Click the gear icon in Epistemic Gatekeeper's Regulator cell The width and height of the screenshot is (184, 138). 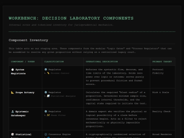(46, 111)
